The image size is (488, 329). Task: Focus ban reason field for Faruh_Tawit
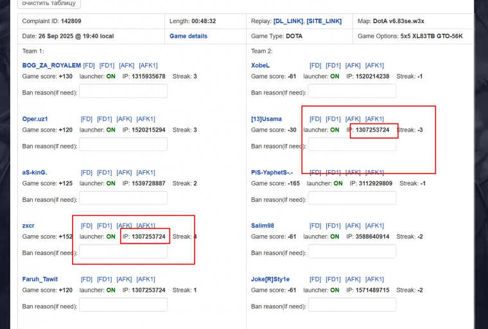[x=123, y=305]
